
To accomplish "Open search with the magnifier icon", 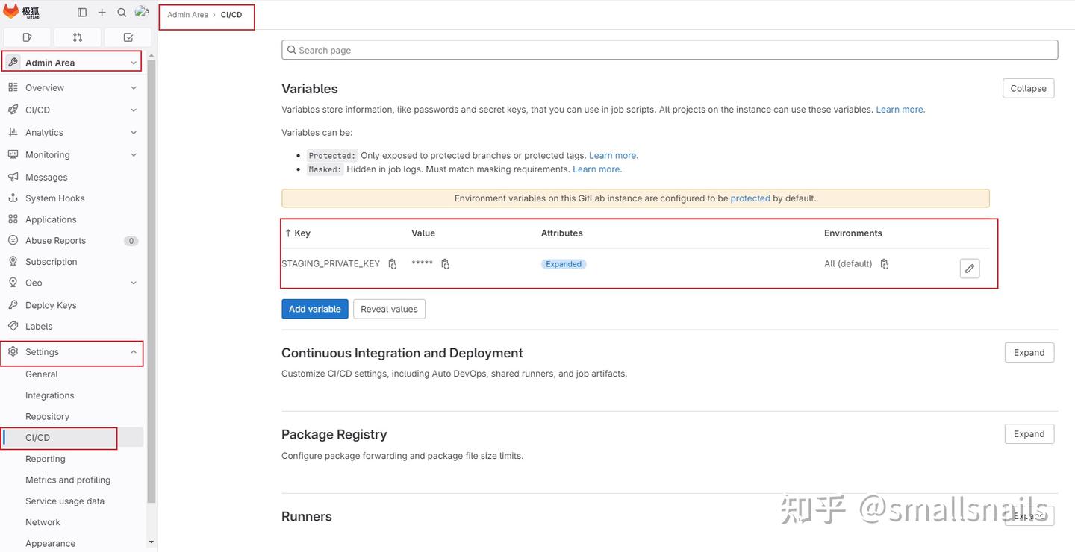I will tap(122, 13).
